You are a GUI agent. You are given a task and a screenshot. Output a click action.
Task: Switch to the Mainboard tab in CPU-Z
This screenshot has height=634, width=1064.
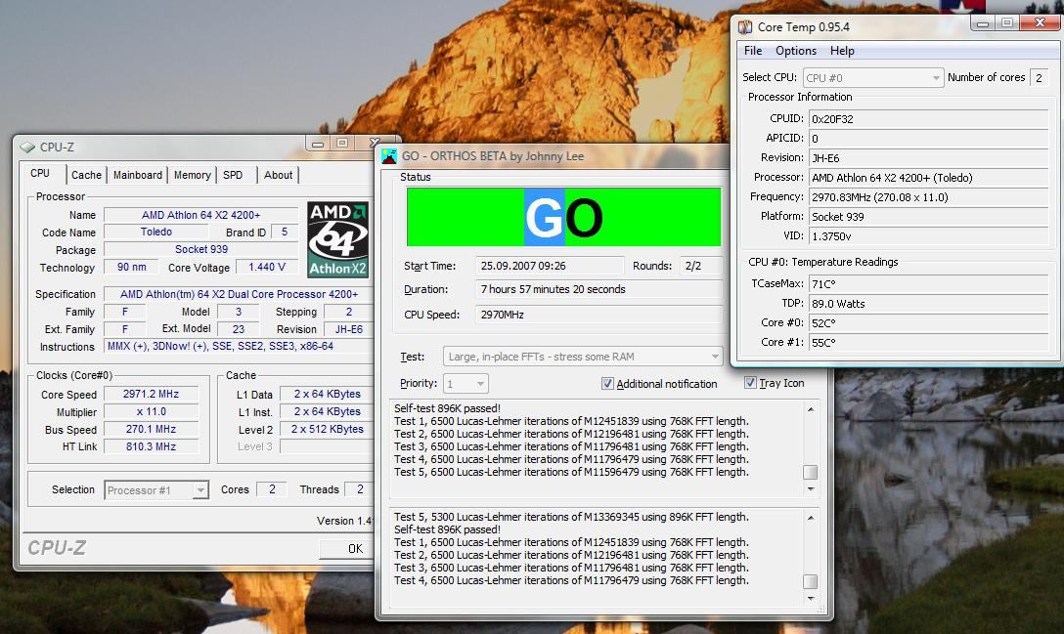[138, 175]
